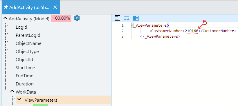Pick the Duration tree item
Screen dimensions: 238x106
point(25,84)
